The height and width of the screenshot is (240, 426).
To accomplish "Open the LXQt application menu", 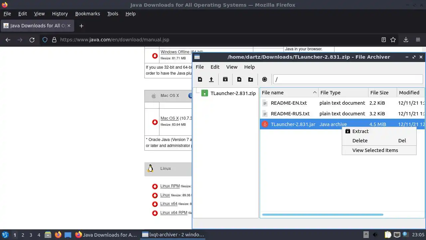I will (x=5, y=235).
